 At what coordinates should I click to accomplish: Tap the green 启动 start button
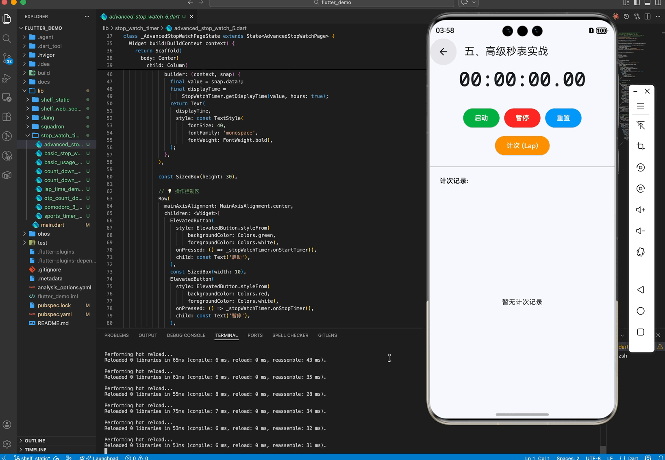point(481,118)
